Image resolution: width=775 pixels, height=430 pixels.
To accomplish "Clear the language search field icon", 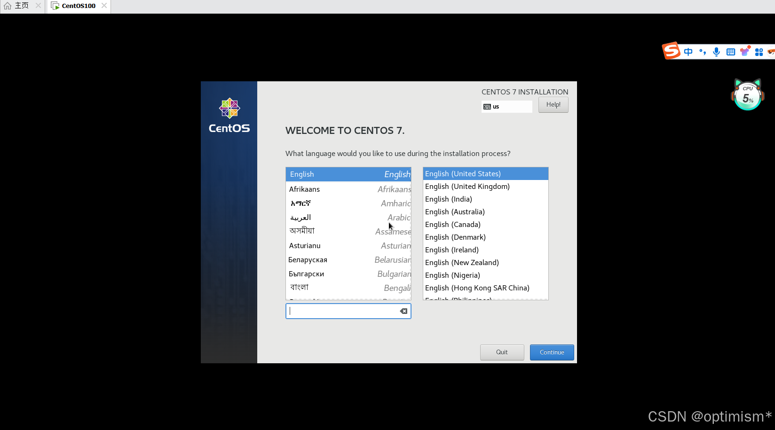I will 403,311.
